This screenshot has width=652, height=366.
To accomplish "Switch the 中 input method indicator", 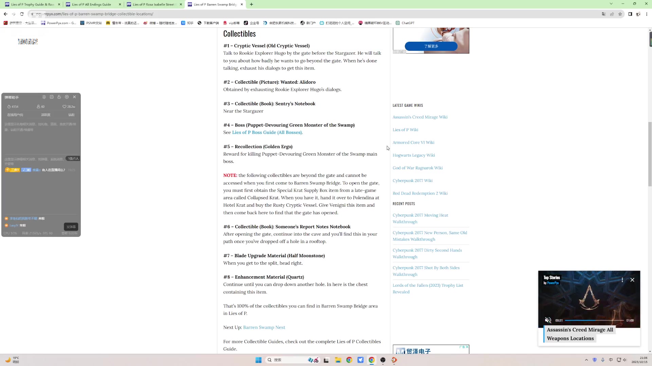I will click(x=611, y=360).
